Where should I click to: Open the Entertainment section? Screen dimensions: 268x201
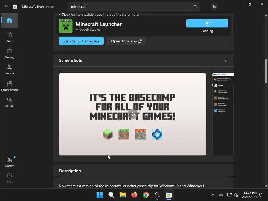(9, 86)
